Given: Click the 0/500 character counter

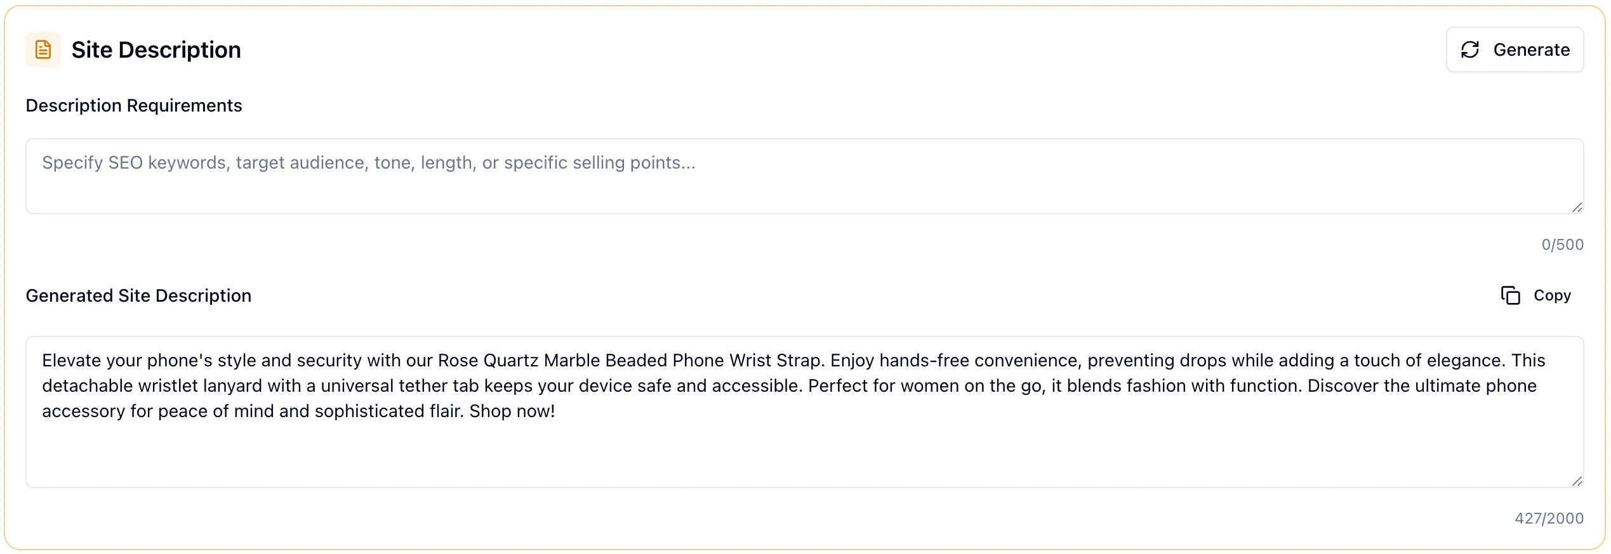Looking at the screenshot, I should 1562,244.
